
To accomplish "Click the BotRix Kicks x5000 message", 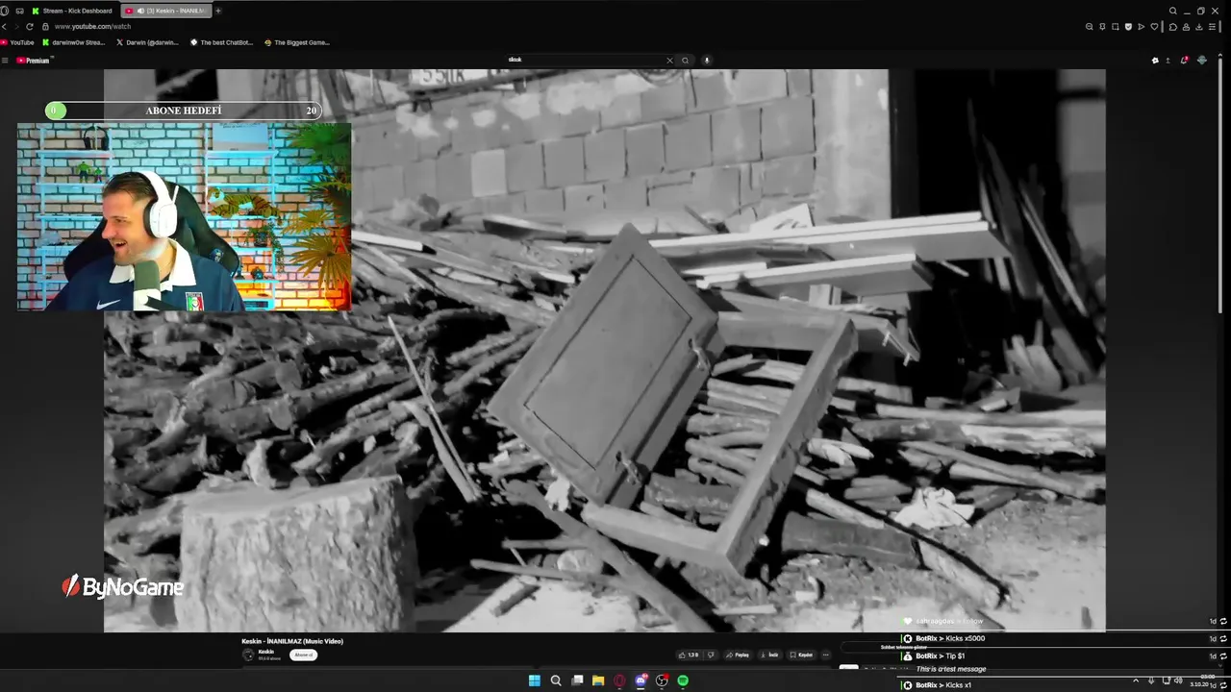I will pyautogui.click(x=950, y=638).
